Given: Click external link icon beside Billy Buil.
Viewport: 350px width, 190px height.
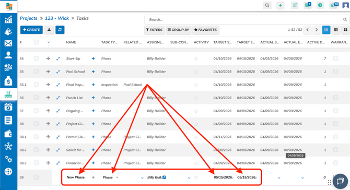Looking at the screenshot, I should 164,177.
